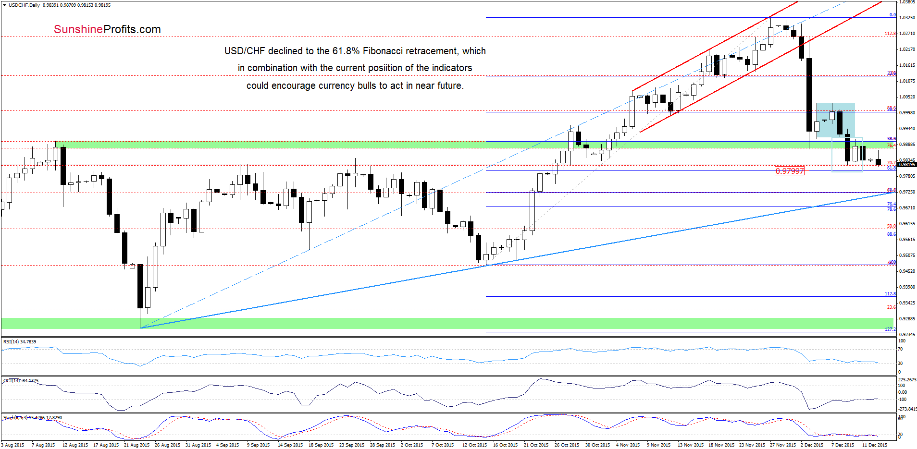The image size is (917, 449).
Task: Click the 0.93425 price axis value
Action: coord(907,303)
